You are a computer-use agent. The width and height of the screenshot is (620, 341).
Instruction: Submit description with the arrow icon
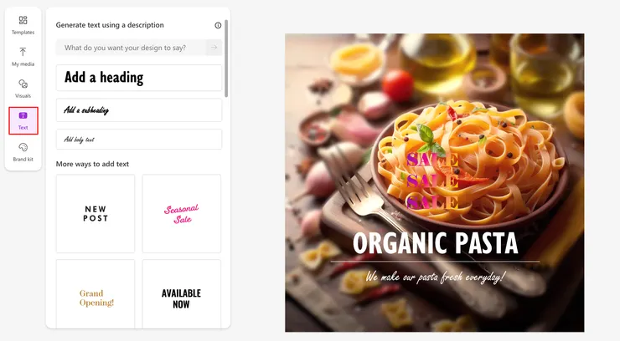click(x=214, y=48)
